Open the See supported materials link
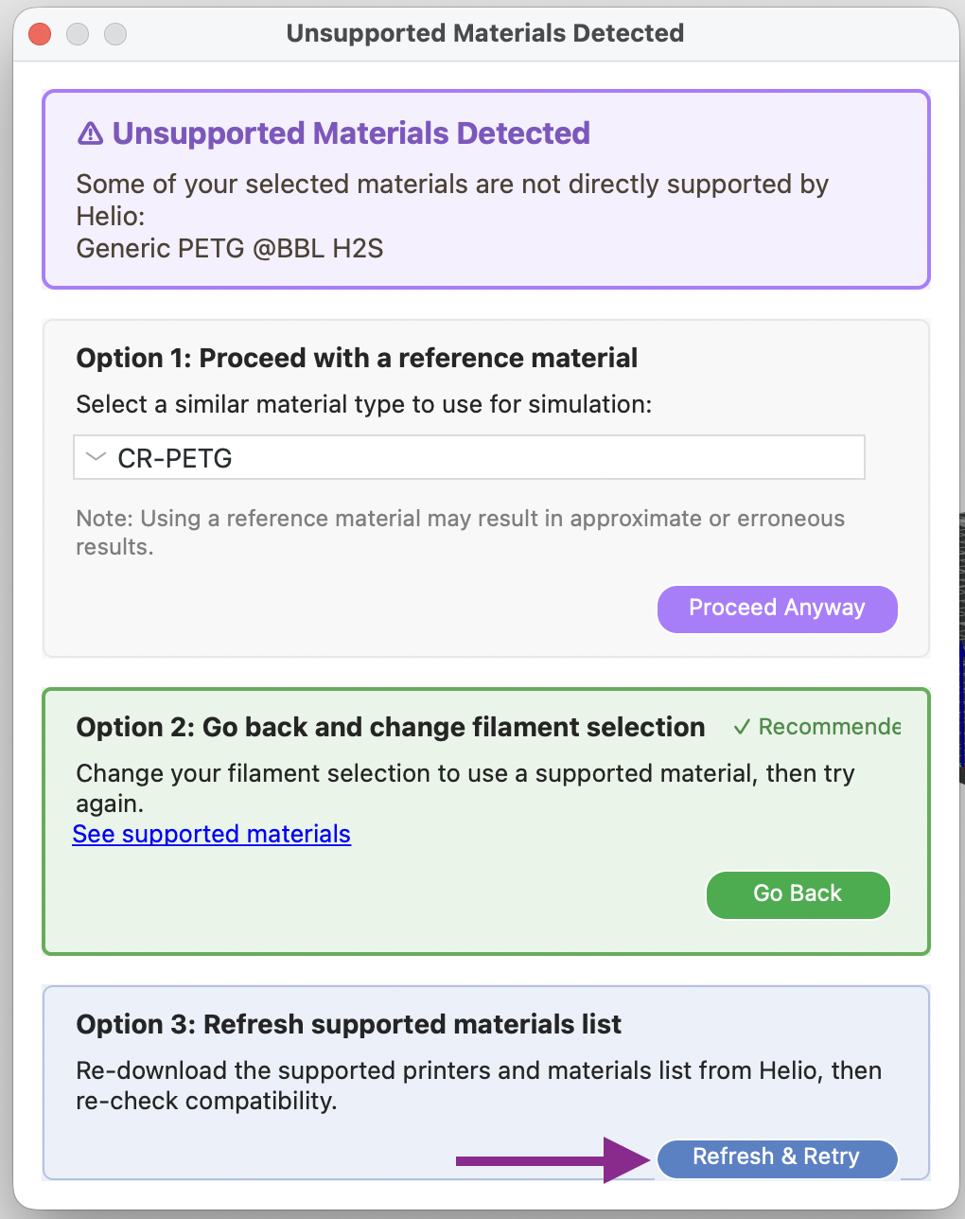This screenshot has width=965, height=1219. click(x=212, y=834)
